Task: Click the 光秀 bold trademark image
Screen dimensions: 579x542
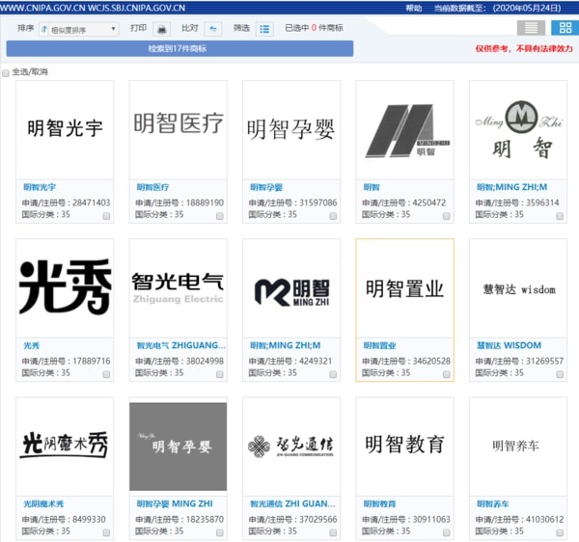Action: click(65, 288)
